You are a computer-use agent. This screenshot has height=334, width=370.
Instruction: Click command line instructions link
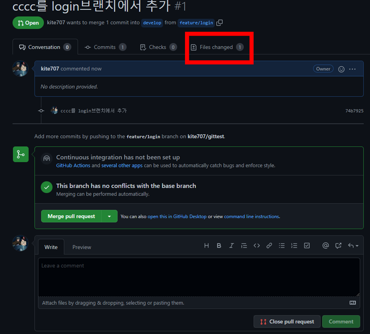[x=252, y=216]
